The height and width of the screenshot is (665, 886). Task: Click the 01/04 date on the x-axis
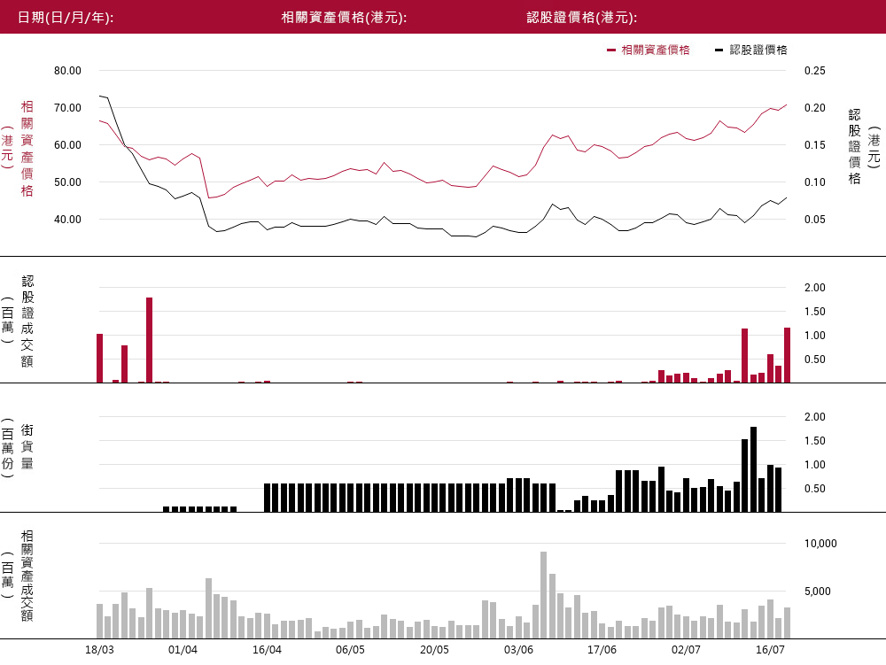[x=183, y=650]
